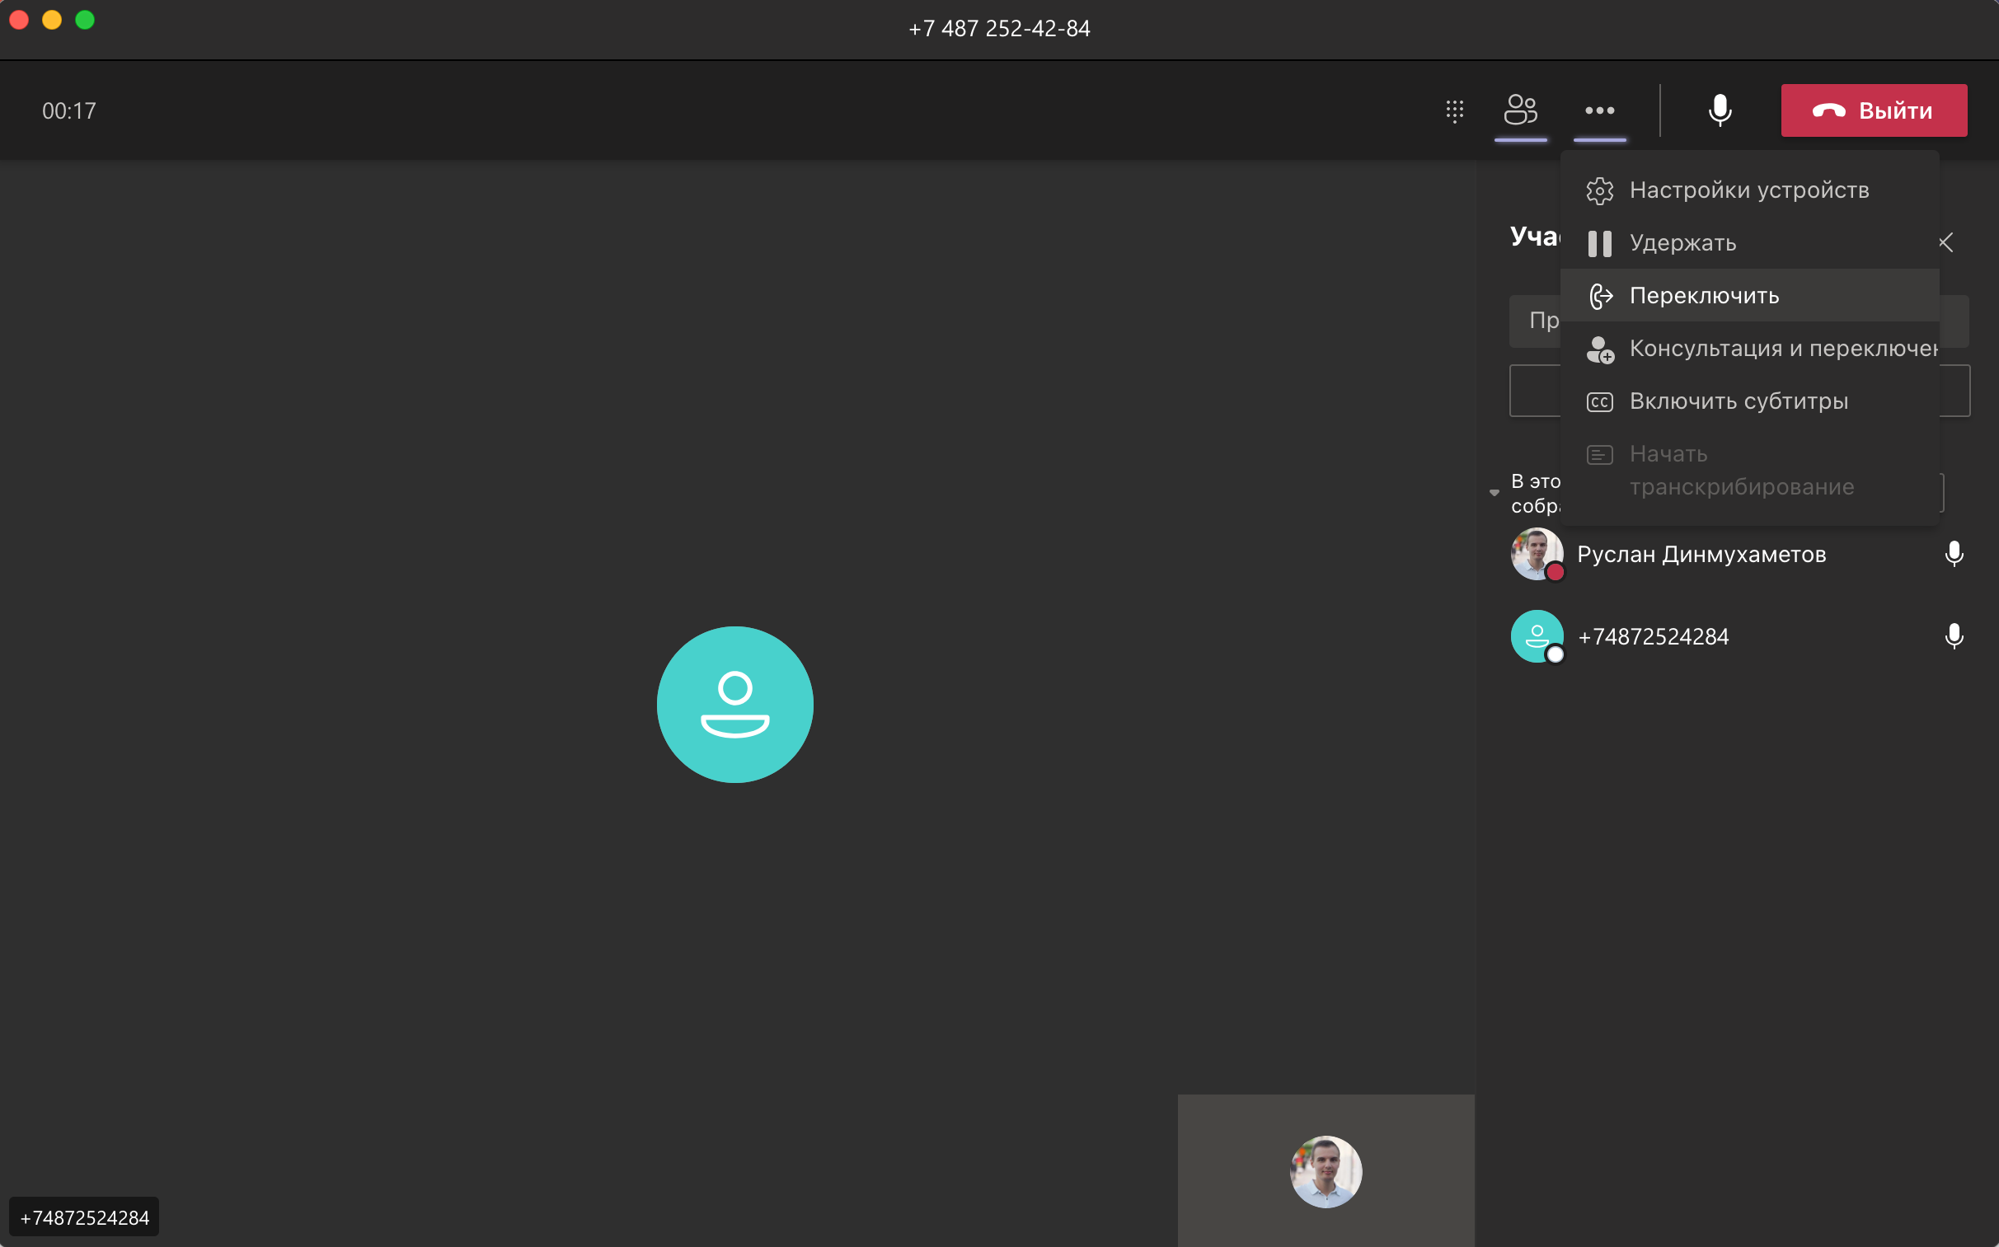The width and height of the screenshot is (1999, 1247).
Task: Select Руслан Динмухаметов avatar in list
Action: [1537, 554]
